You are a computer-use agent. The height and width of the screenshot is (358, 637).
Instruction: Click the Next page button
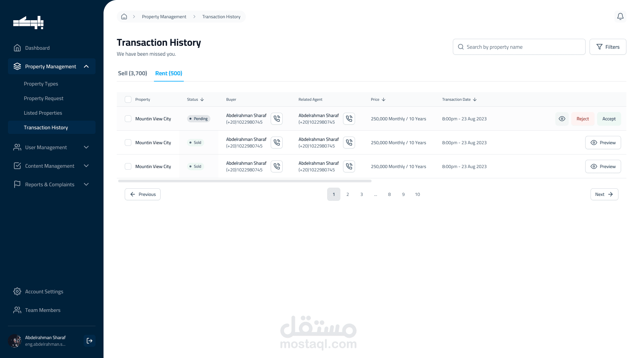pos(604,194)
